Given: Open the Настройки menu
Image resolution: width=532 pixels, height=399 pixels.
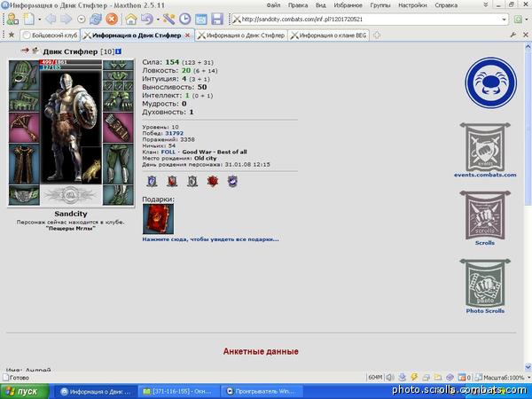Looking at the screenshot, I should 412,5.
